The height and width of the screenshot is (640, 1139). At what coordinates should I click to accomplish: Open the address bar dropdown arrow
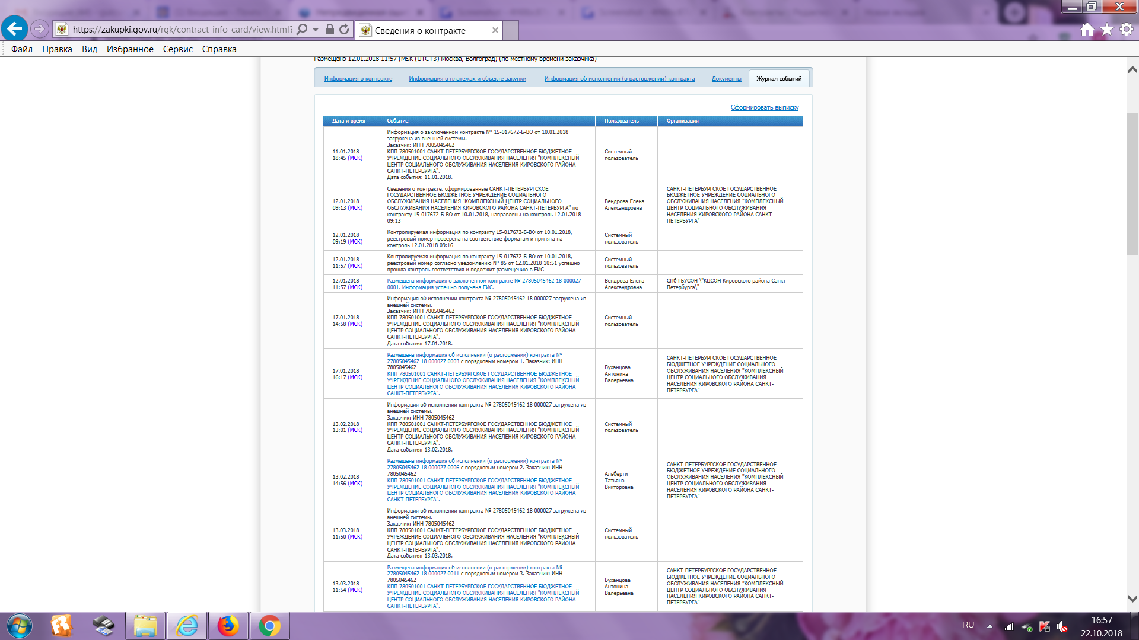coord(316,29)
